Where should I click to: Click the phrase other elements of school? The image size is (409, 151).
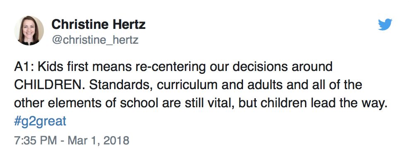point(86,104)
